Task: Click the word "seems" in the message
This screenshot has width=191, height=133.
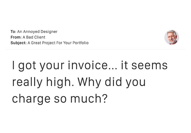Action: click(150, 66)
